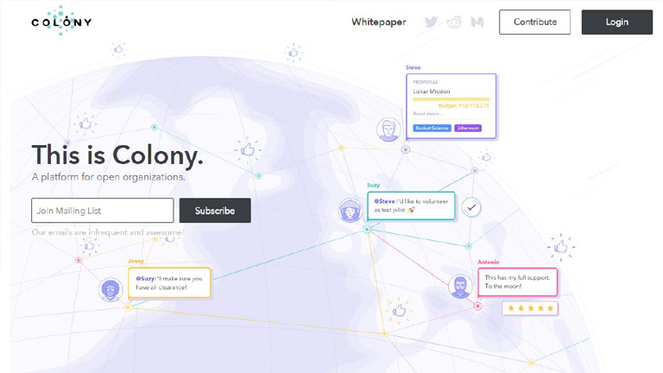Image resolution: width=663 pixels, height=373 pixels.
Task: Click the five-star rating under Antonio's message
Action: click(529, 307)
